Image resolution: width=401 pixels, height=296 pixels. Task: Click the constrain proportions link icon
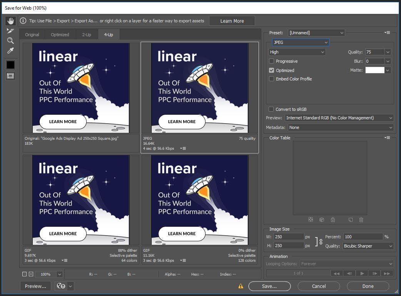pyautogui.click(x=321, y=241)
